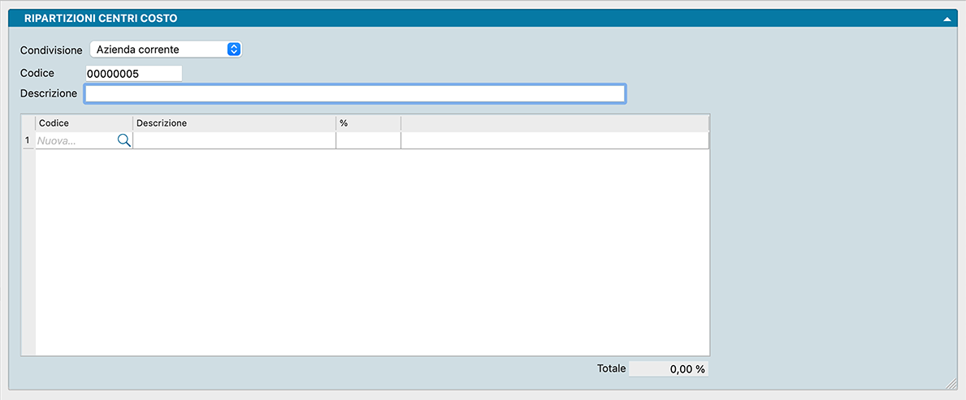The image size is (966, 400).
Task: Click the magnifier search icon in the Codice cell
Action: (x=124, y=140)
